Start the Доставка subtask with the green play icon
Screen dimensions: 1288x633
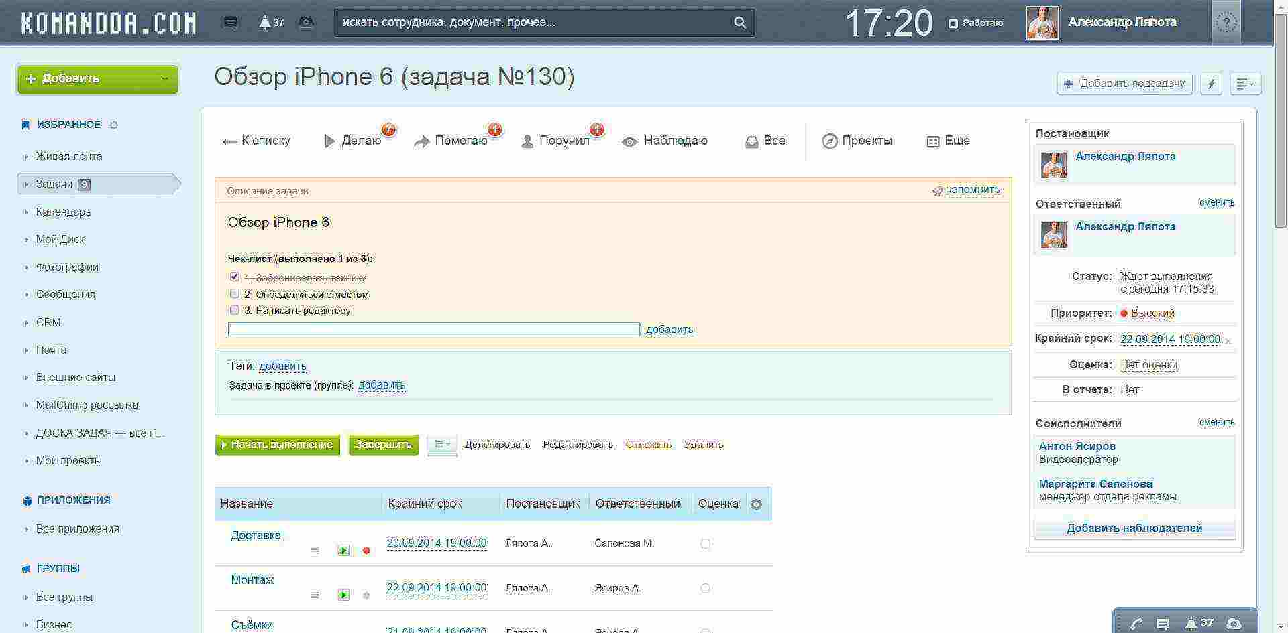click(x=343, y=551)
